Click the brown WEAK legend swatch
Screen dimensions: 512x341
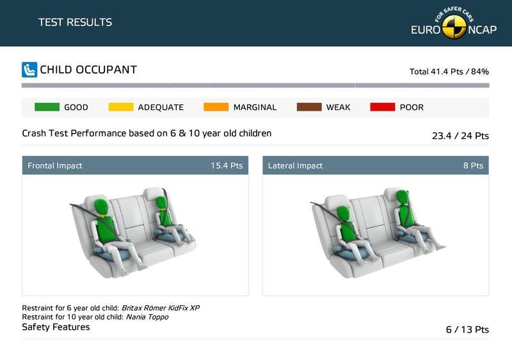(309, 107)
